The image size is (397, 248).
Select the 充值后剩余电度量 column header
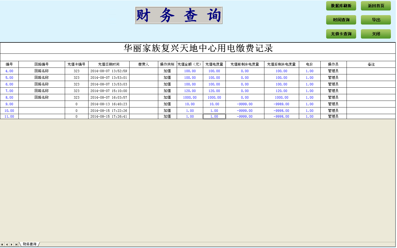point(281,64)
